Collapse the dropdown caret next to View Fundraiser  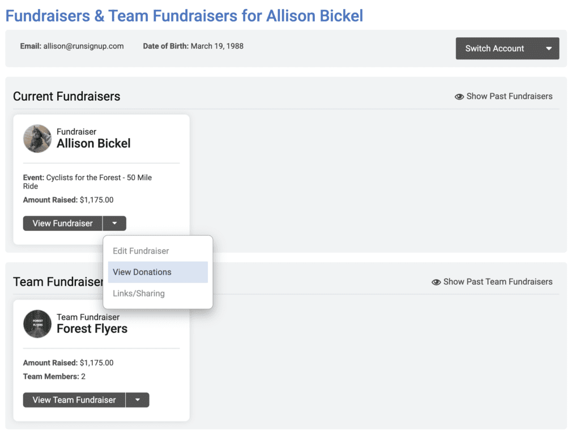click(114, 223)
